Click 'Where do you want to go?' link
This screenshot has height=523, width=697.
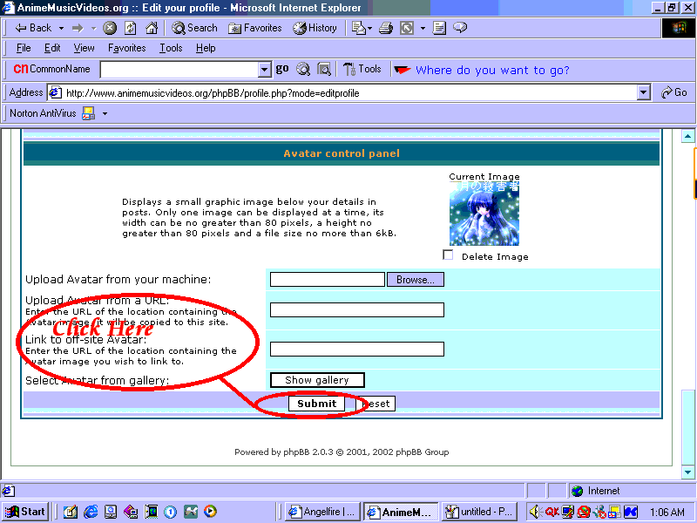pos(492,71)
